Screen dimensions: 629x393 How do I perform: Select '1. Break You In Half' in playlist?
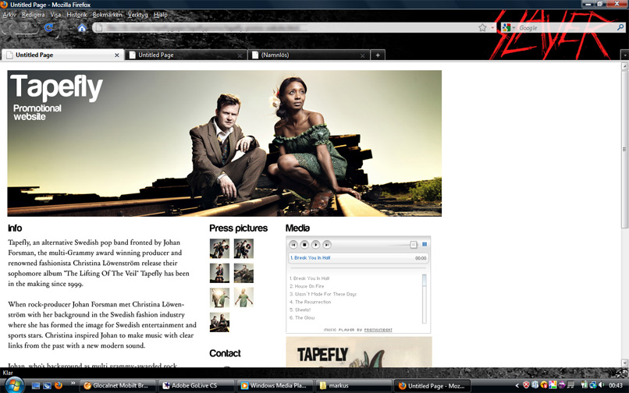pos(309,278)
